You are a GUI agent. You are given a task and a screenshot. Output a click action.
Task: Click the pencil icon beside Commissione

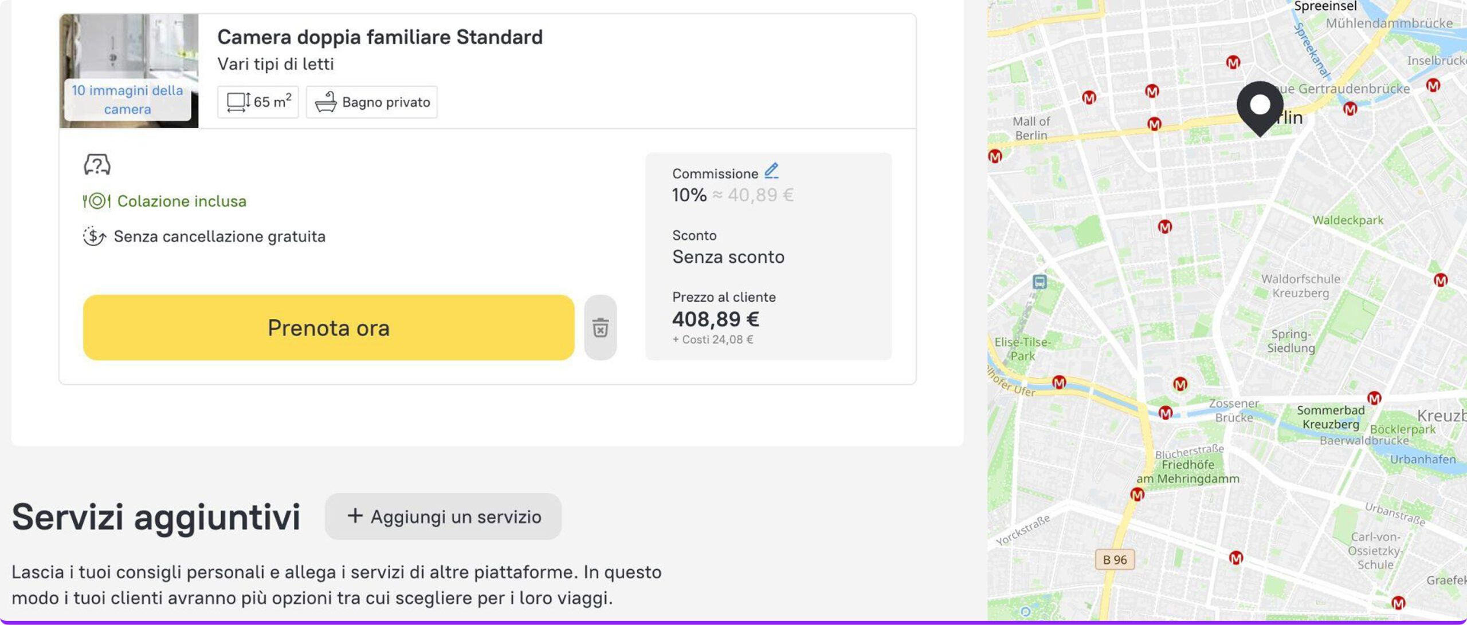771,171
